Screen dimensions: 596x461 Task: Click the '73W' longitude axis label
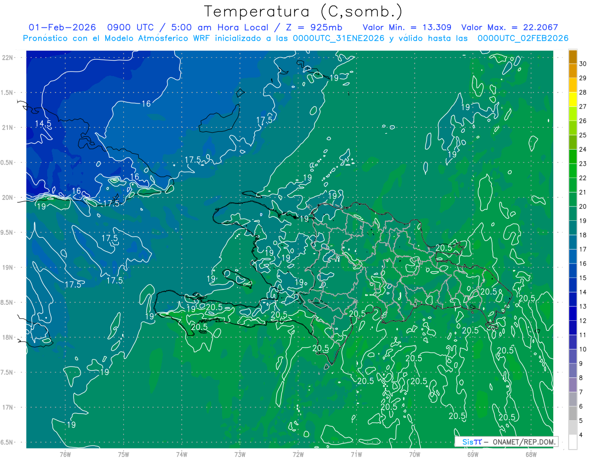click(240, 454)
